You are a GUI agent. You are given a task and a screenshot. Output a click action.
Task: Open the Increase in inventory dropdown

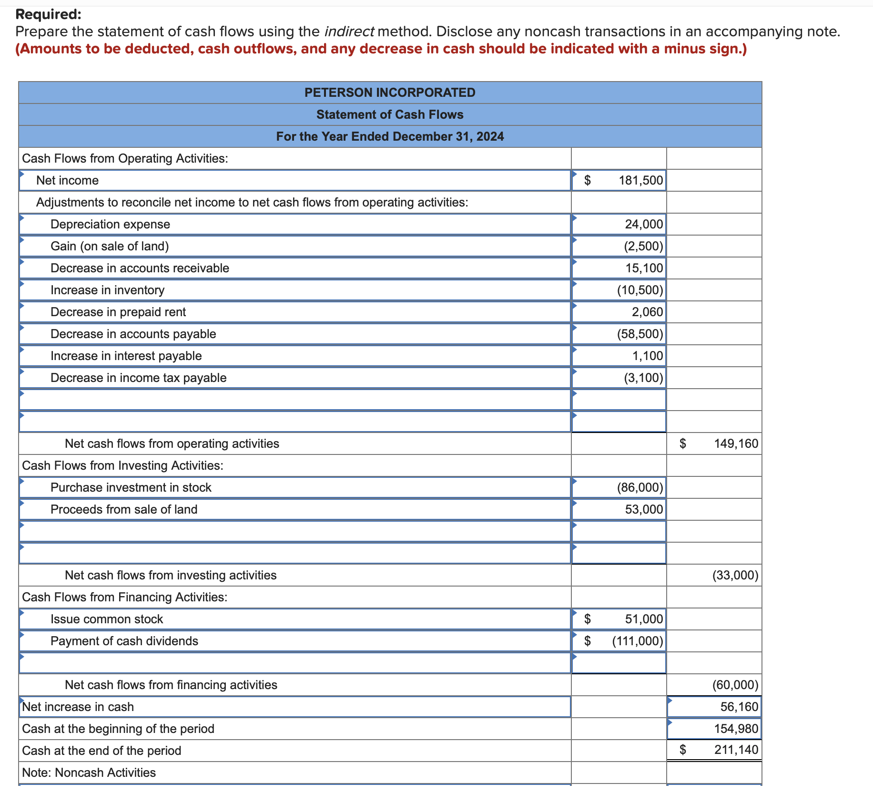point(295,290)
